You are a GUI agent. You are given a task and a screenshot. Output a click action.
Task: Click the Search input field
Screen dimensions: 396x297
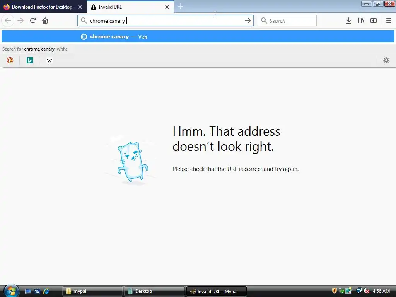click(287, 20)
